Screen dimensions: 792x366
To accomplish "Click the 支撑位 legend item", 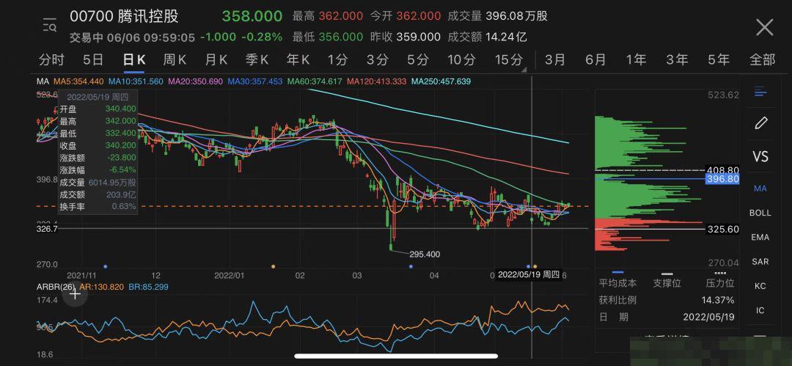I will [667, 279].
